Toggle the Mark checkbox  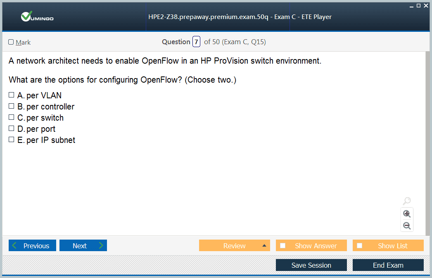11,42
